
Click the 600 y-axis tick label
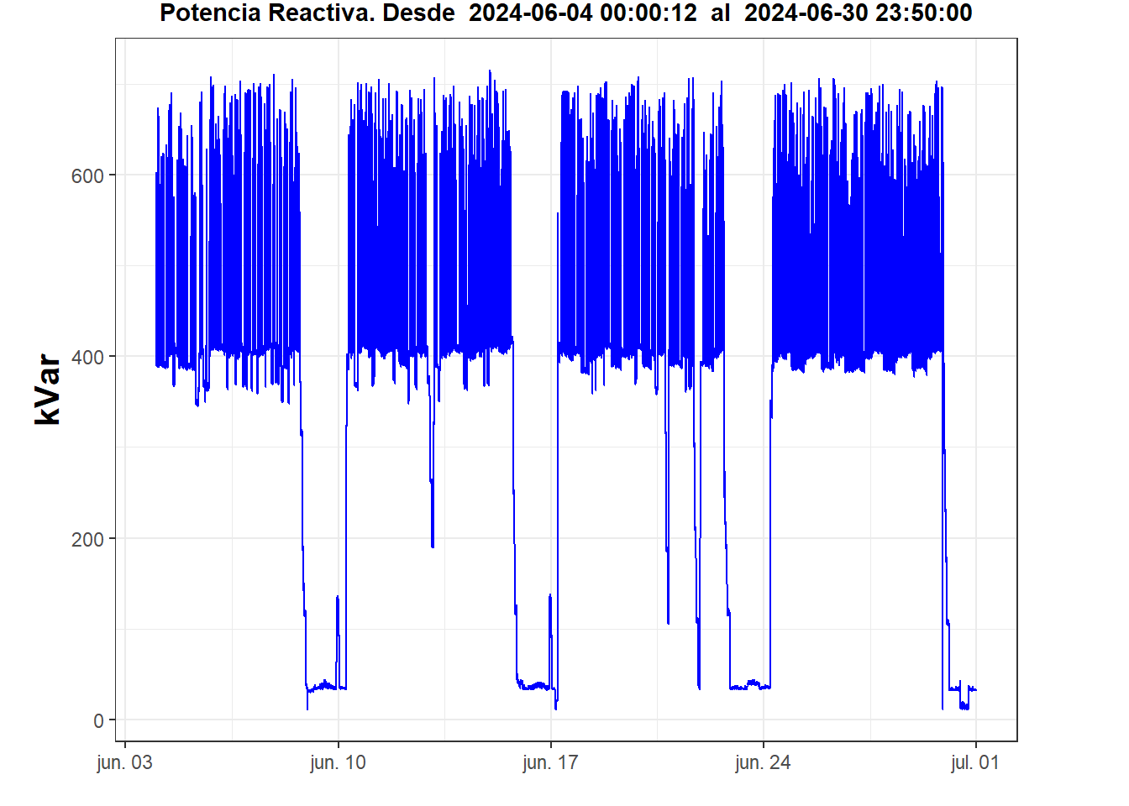coord(87,175)
